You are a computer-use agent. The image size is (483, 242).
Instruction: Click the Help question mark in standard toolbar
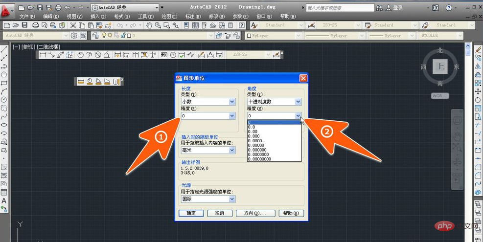click(242, 25)
